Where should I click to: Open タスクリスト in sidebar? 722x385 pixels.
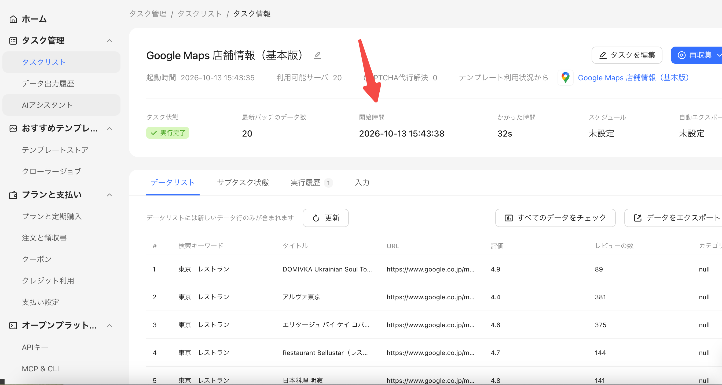(61, 62)
